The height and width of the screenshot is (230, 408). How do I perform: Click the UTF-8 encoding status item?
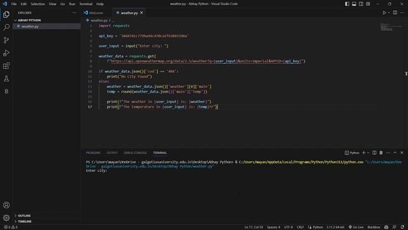point(288,227)
